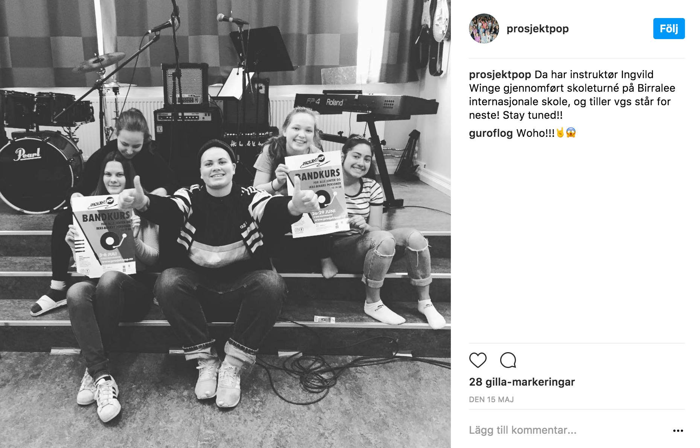The height and width of the screenshot is (448, 700).
Task: Click the screaming face emoji in the comment
Action: click(571, 133)
